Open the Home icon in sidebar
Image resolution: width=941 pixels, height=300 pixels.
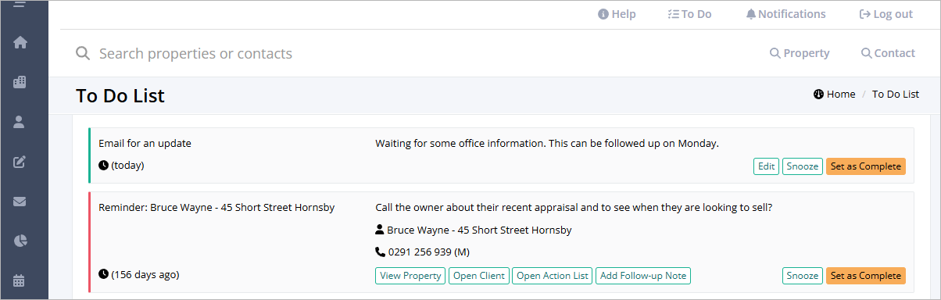20,42
